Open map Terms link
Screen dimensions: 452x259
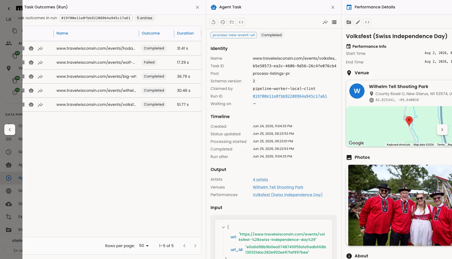click(x=441, y=145)
